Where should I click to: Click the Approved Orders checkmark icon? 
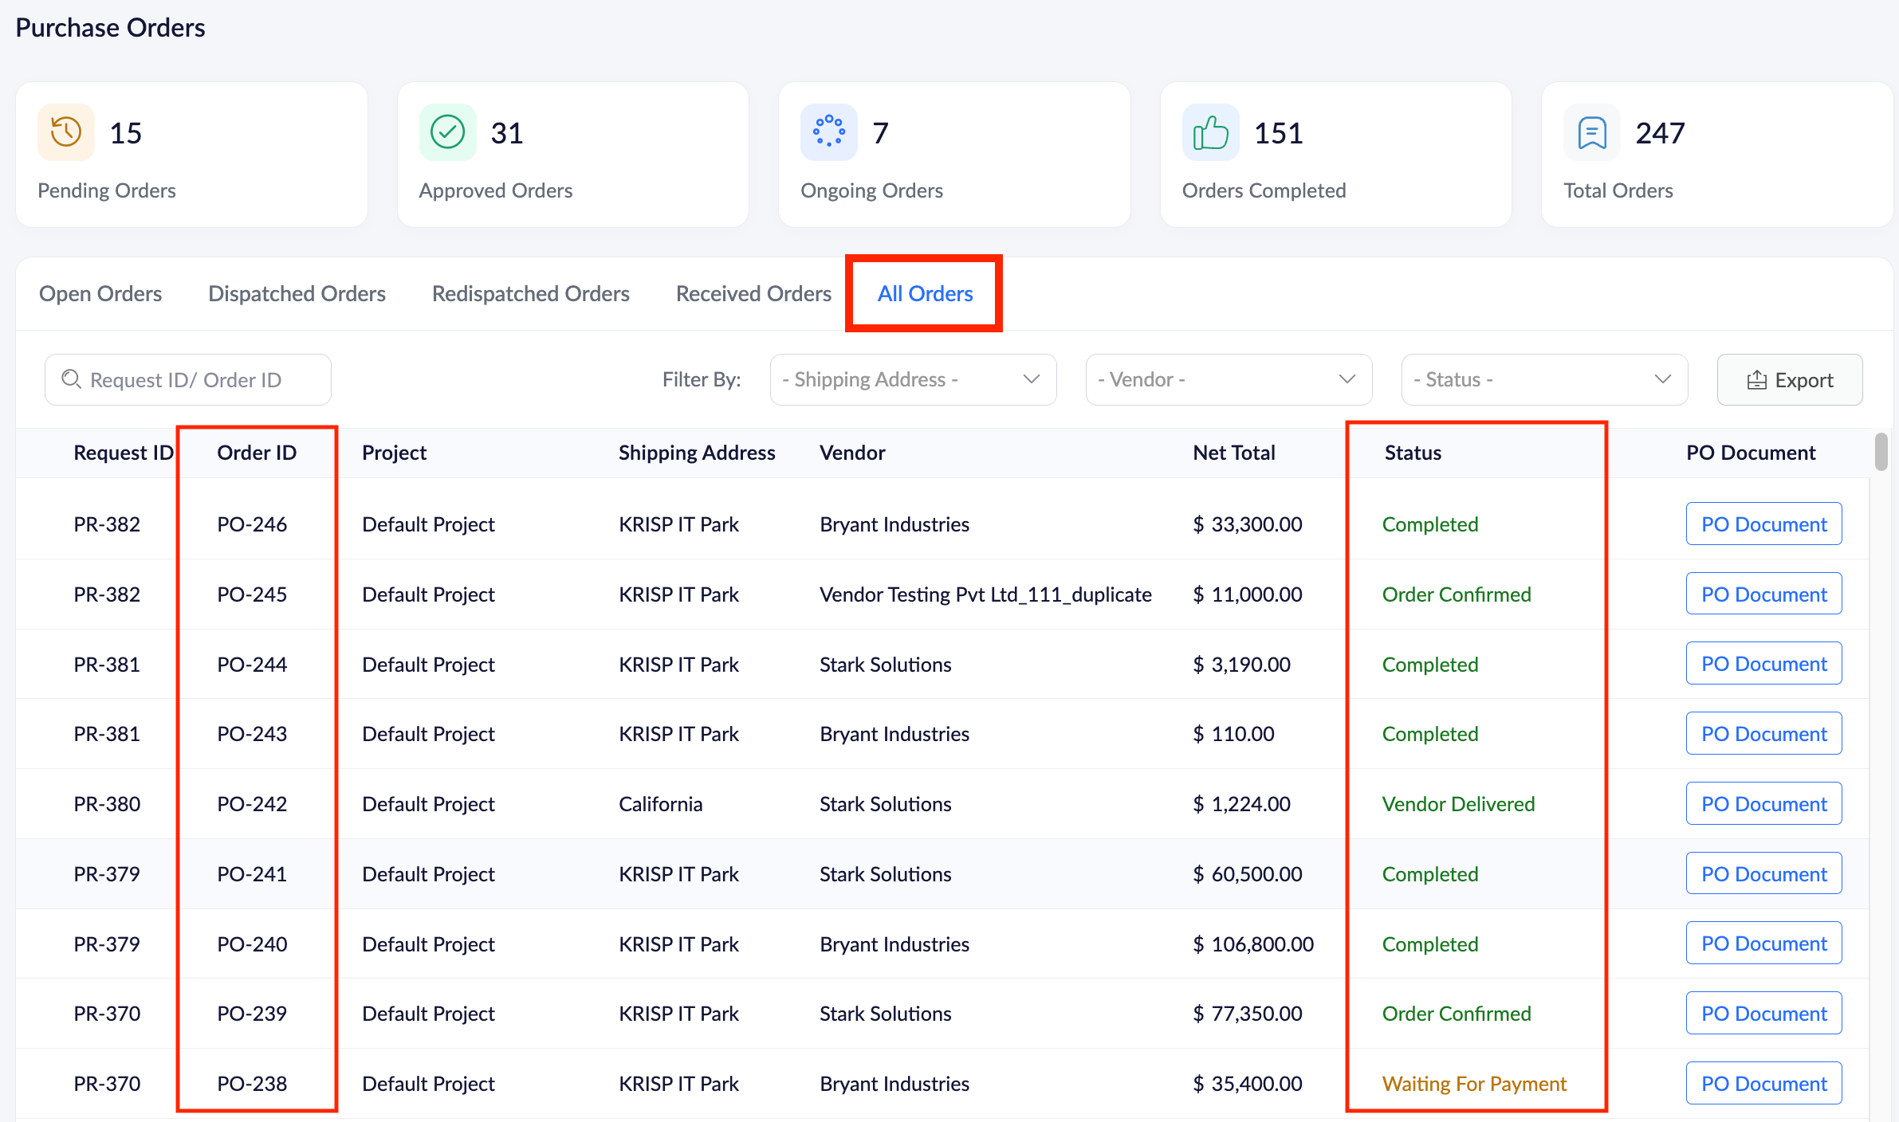pyautogui.click(x=447, y=132)
